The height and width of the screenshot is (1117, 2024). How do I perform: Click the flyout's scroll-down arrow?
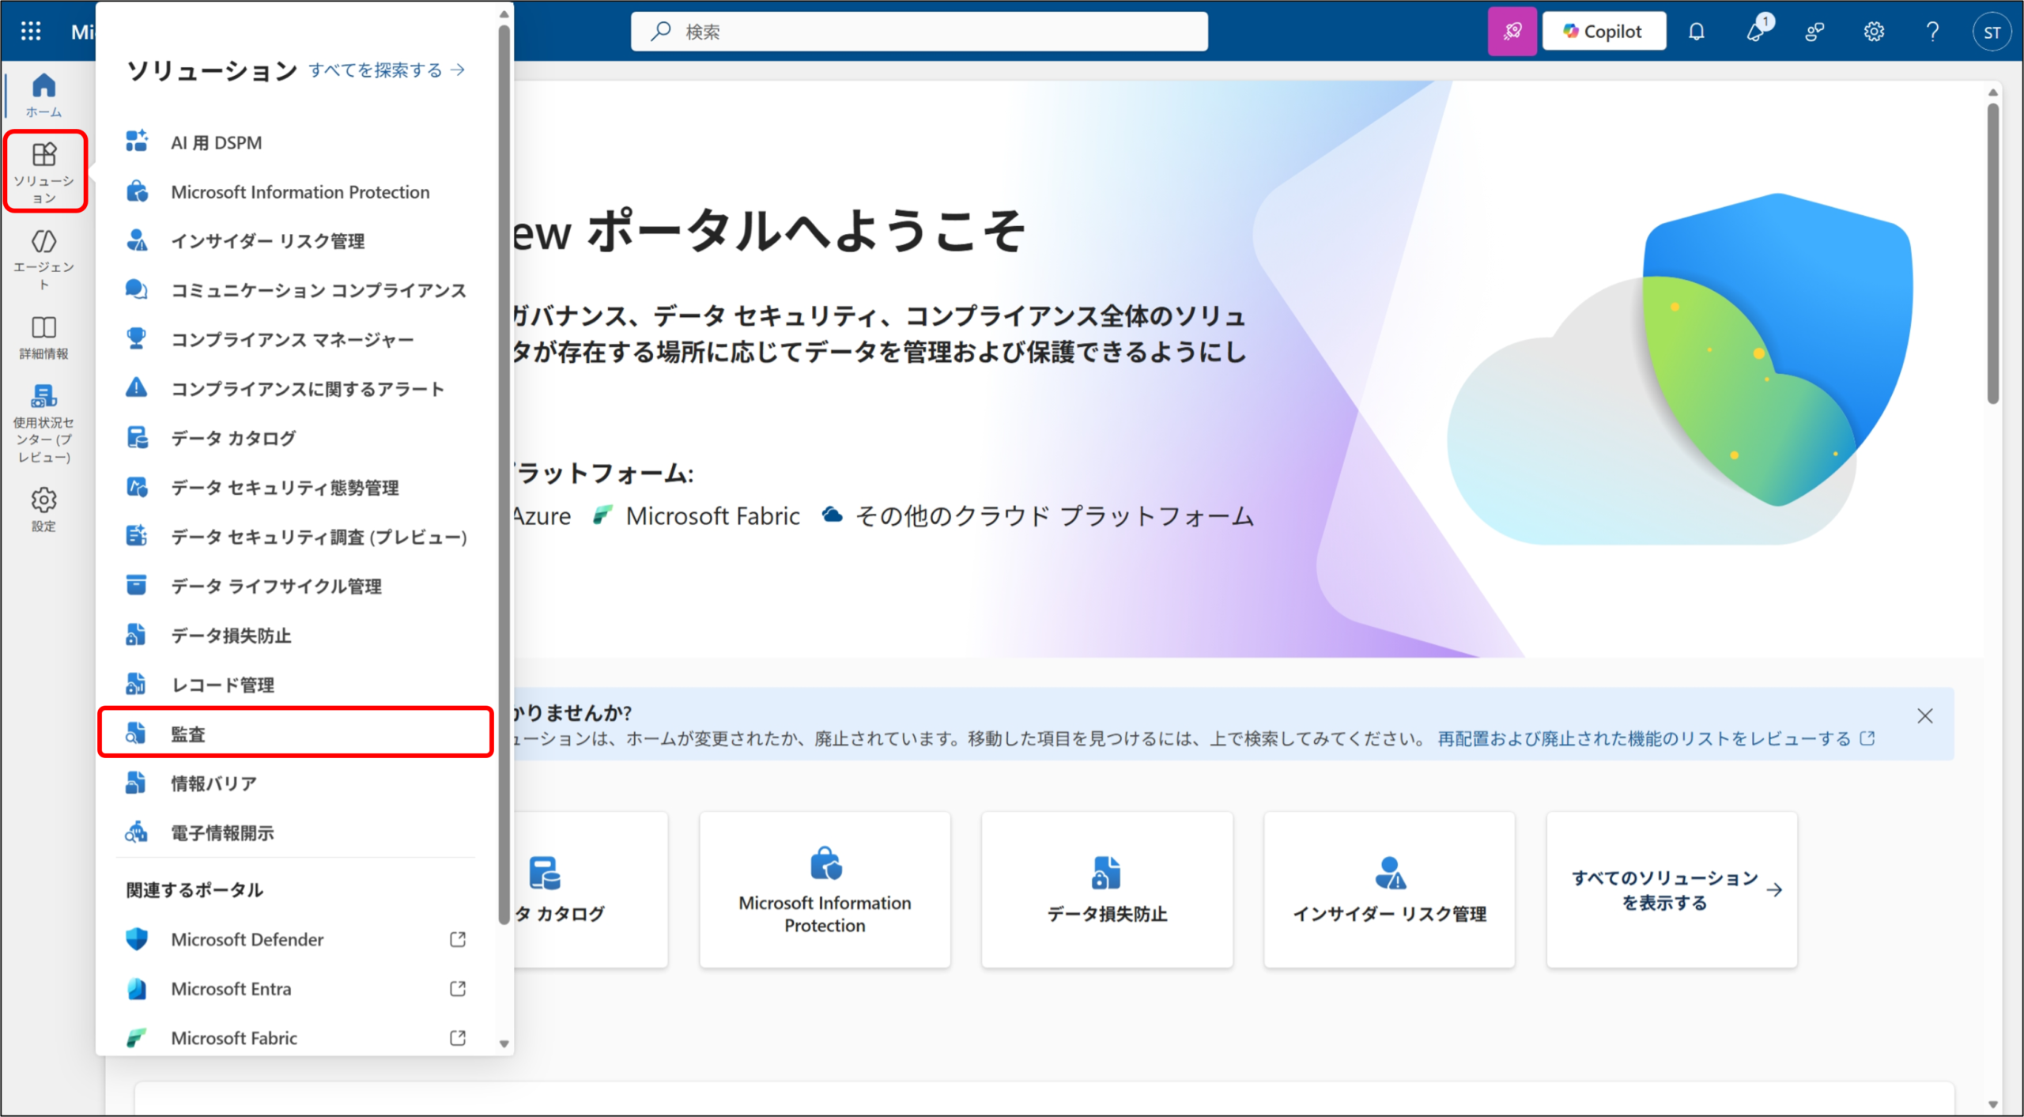504,1043
